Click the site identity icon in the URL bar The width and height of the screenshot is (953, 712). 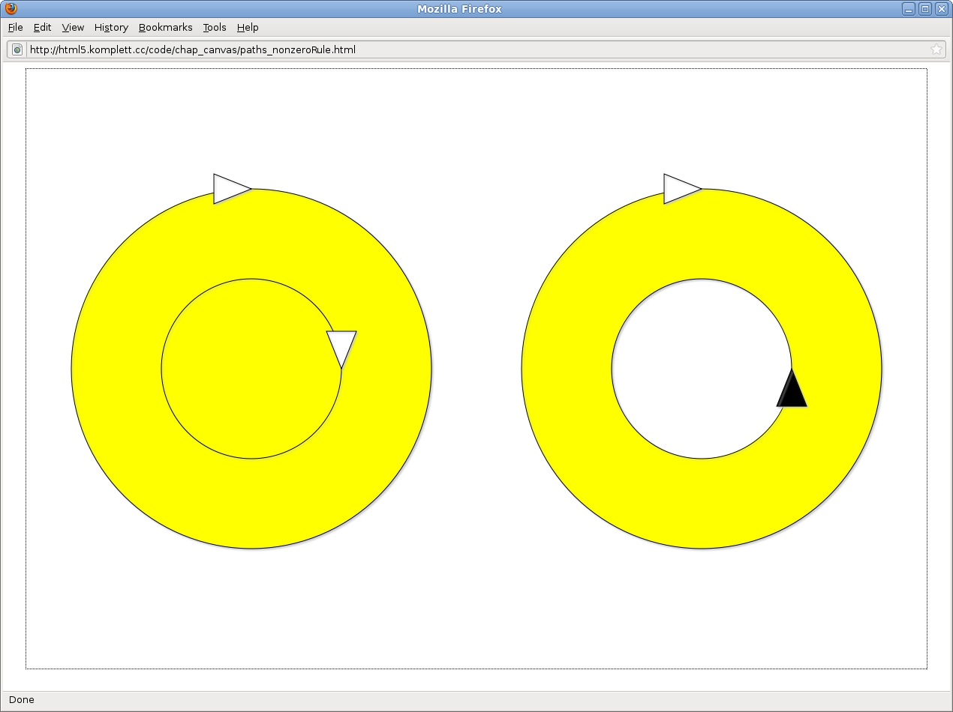17,49
